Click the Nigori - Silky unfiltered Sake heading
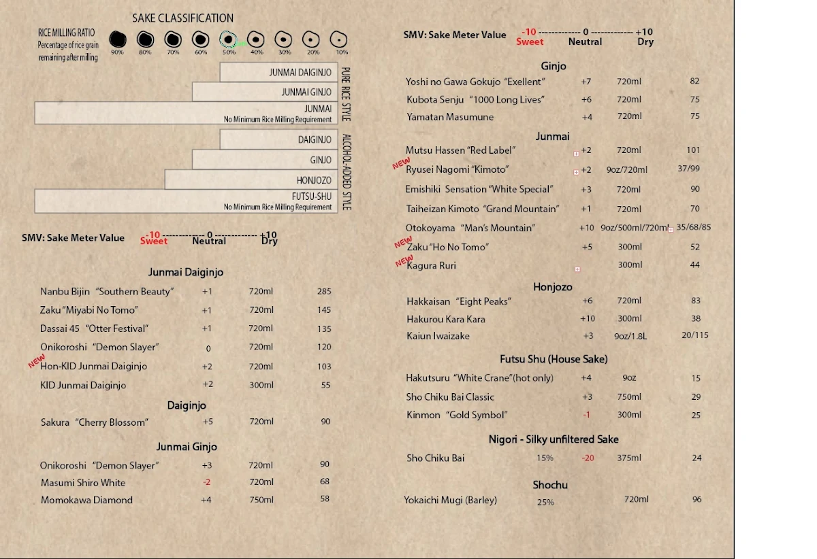This screenshot has width=817, height=559. 554,439
